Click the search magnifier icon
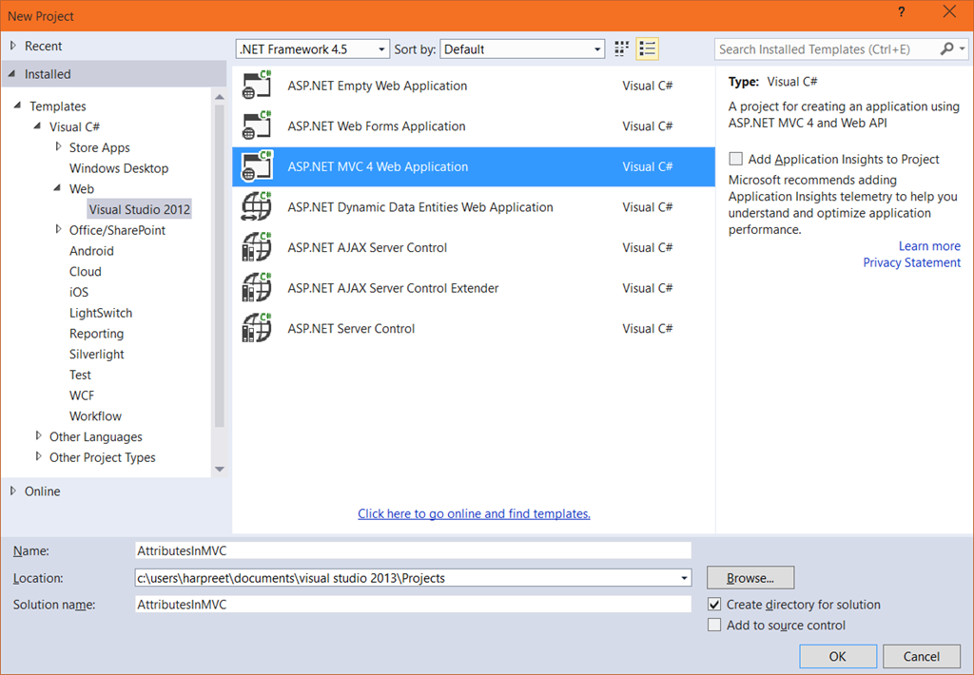 pyautogui.click(x=946, y=48)
